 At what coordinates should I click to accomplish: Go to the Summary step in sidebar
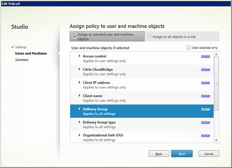pos(22,60)
